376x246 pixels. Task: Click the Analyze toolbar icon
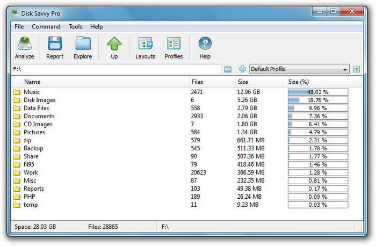coord(25,44)
